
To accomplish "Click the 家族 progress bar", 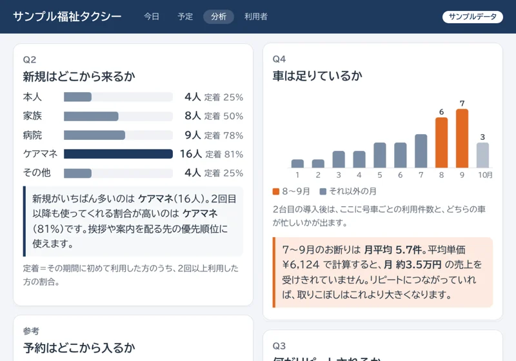I will click(118, 116).
